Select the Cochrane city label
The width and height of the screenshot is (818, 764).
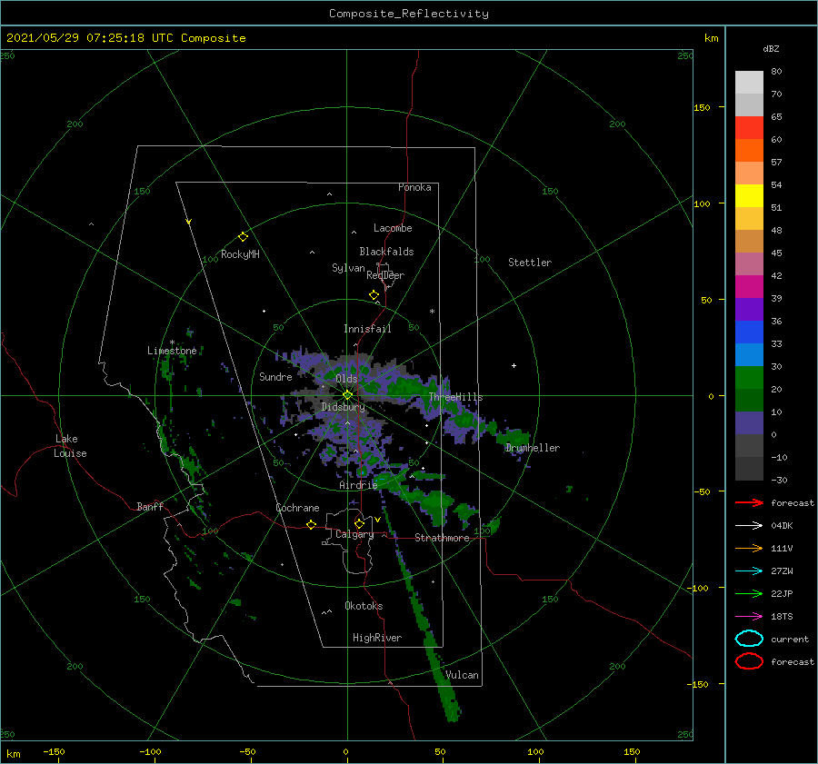(297, 508)
